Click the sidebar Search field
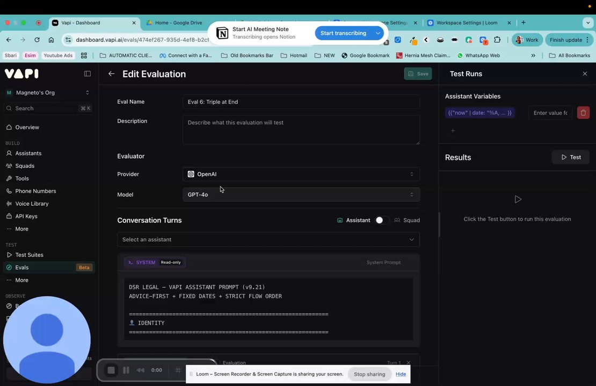The height and width of the screenshot is (386, 596). (x=49, y=108)
